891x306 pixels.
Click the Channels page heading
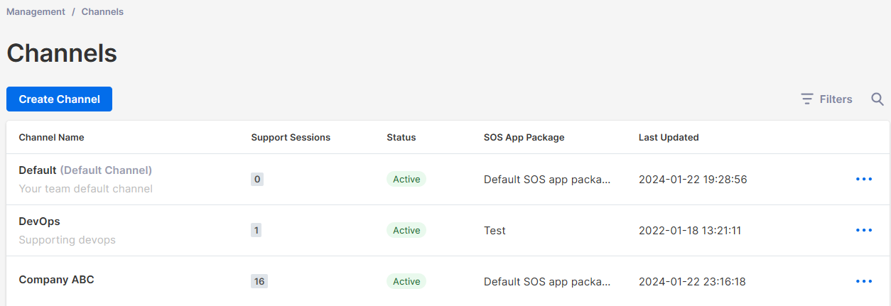click(x=62, y=53)
